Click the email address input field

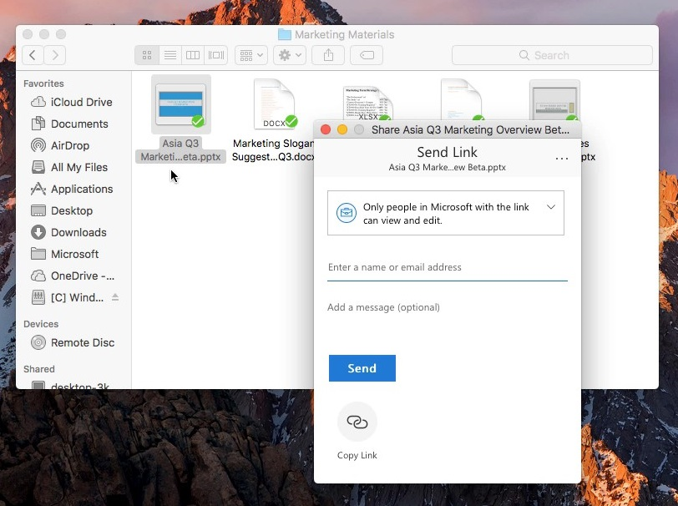click(x=448, y=267)
